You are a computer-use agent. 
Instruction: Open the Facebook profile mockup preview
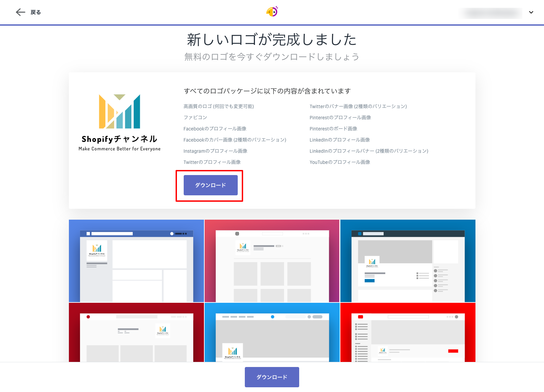click(136, 261)
